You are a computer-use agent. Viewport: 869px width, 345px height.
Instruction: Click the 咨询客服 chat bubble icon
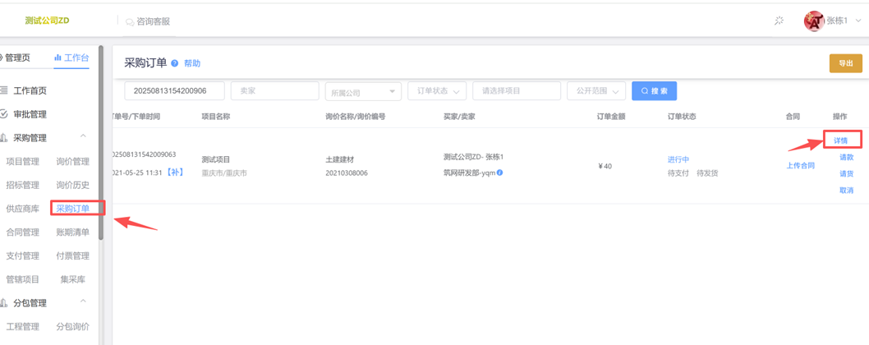tap(130, 22)
